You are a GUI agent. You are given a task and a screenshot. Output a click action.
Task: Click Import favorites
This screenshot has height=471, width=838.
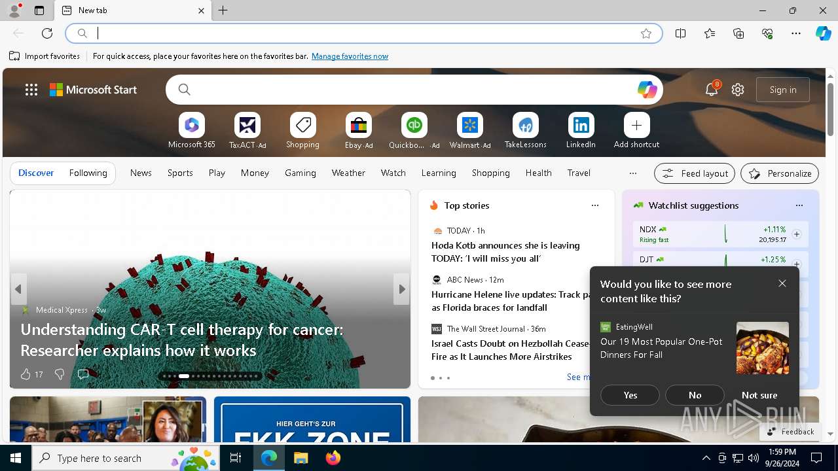coord(45,56)
